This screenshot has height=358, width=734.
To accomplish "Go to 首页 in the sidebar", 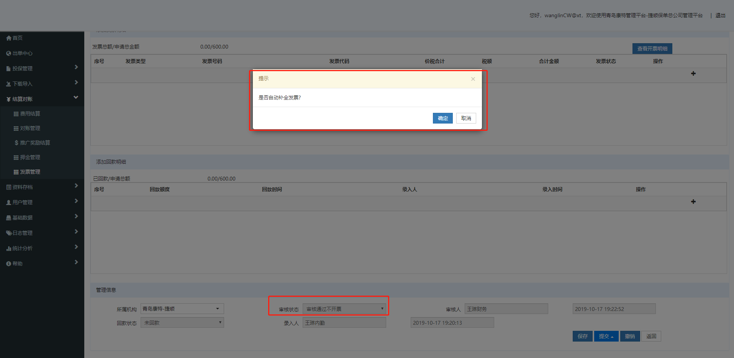I will click(18, 38).
